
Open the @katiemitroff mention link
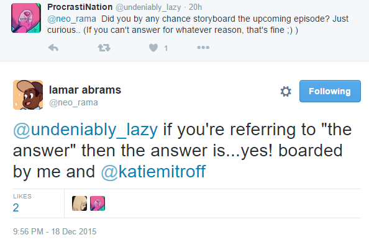click(153, 172)
